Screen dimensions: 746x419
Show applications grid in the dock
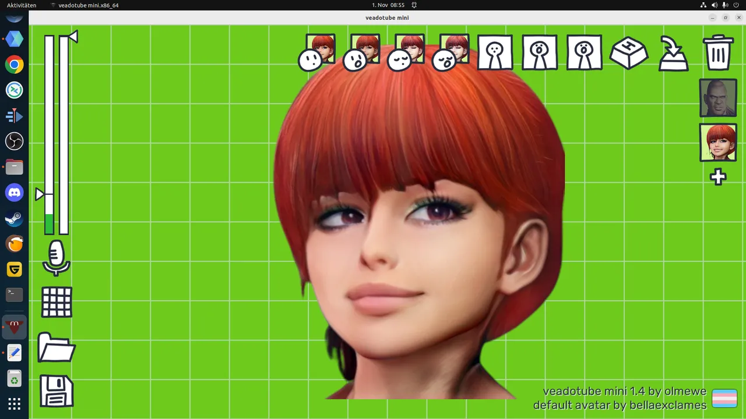[15, 404]
